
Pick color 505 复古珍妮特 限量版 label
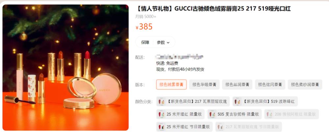[x=238, y=114]
